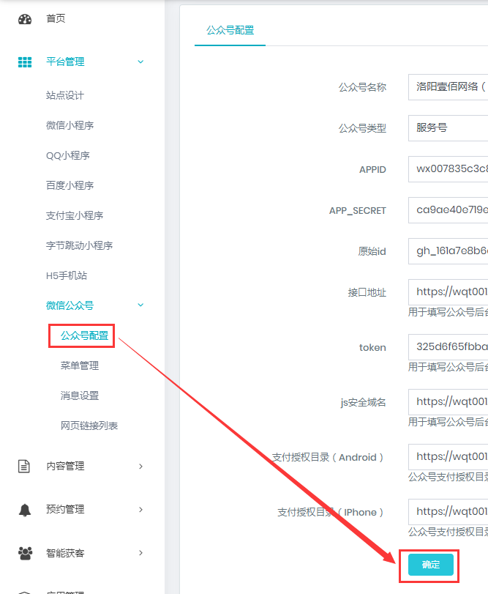
Task: Click the 原始id field label
Action: pyautogui.click(x=372, y=251)
